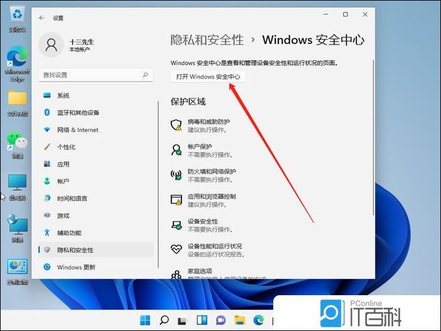Open 蓝牙和其他设备 settings category

tap(96, 112)
